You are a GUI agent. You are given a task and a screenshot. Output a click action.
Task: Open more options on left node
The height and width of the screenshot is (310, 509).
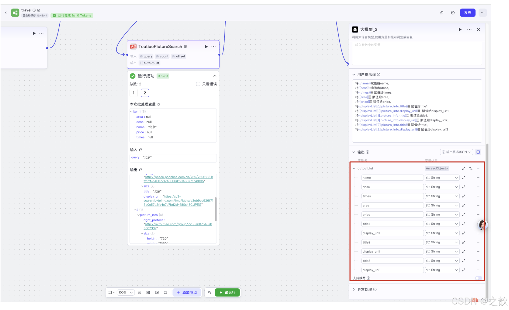click(x=41, y=33)
